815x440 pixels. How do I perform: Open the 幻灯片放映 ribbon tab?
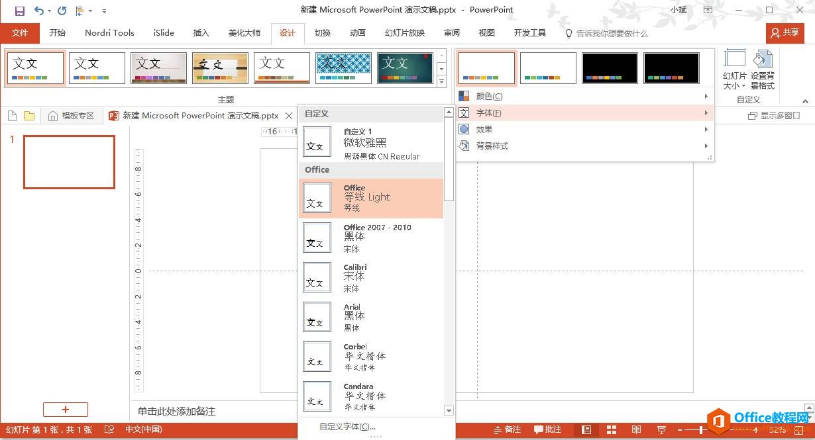[404, 32]
